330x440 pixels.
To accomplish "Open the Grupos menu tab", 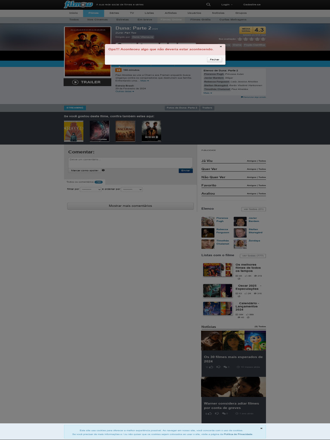I will [x=241, y=13].
